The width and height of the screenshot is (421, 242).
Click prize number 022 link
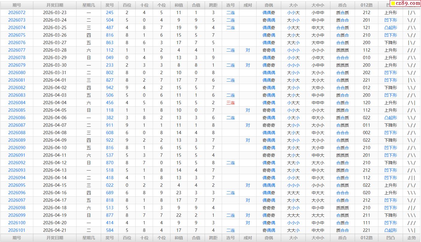tap(110, 185)
